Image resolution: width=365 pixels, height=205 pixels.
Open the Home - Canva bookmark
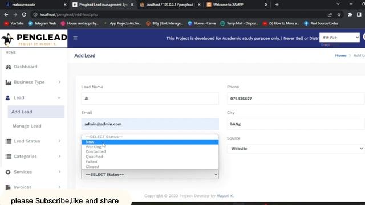coord(202,23)
